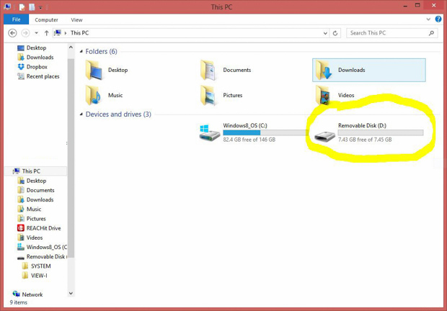447x311 pixels.
Task: Select Removable Disk in navigation pane
Action: [43, 257]
